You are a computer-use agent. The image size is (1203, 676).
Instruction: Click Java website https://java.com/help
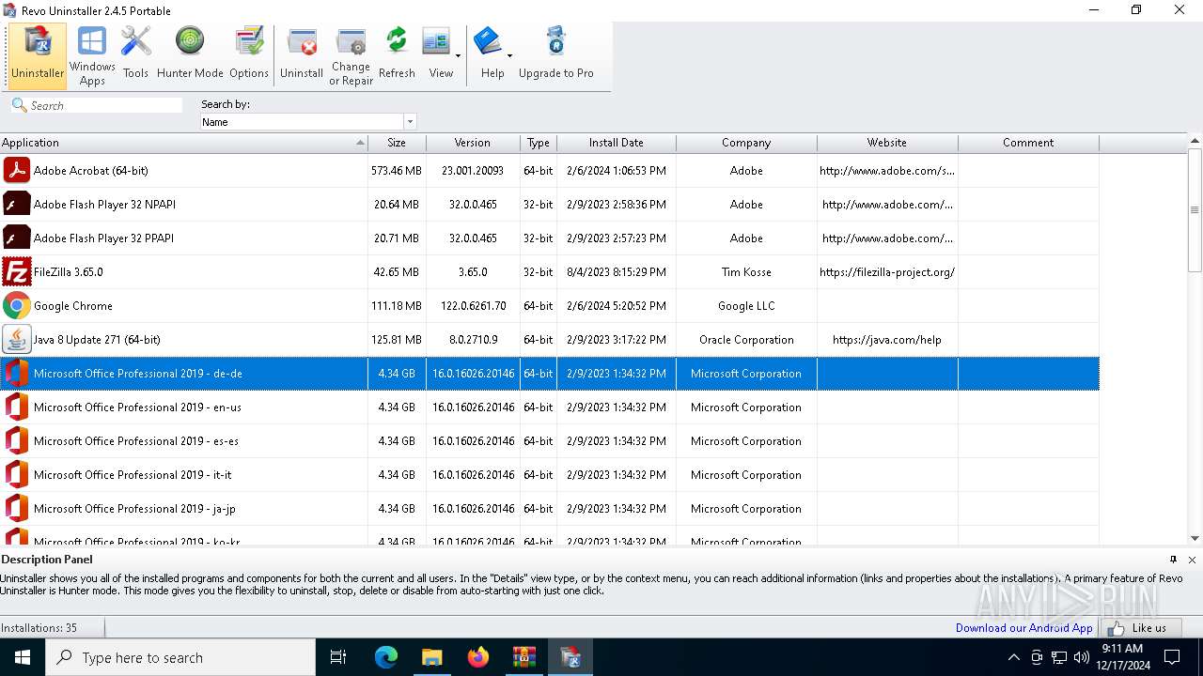coord(887,340)
